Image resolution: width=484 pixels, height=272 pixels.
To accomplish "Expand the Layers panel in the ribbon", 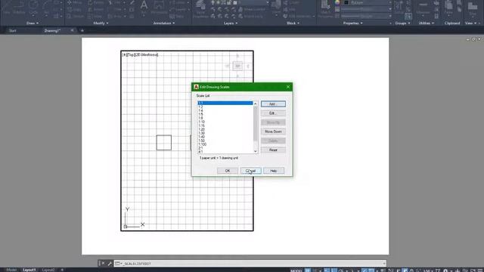I will (231, 23).
